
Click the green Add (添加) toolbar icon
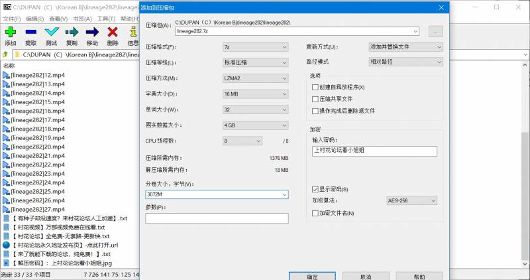tap(10, 32)
